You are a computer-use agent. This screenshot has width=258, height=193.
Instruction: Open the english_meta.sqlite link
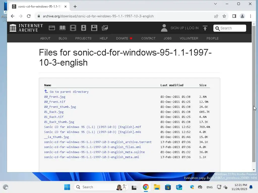pos(94,152)
